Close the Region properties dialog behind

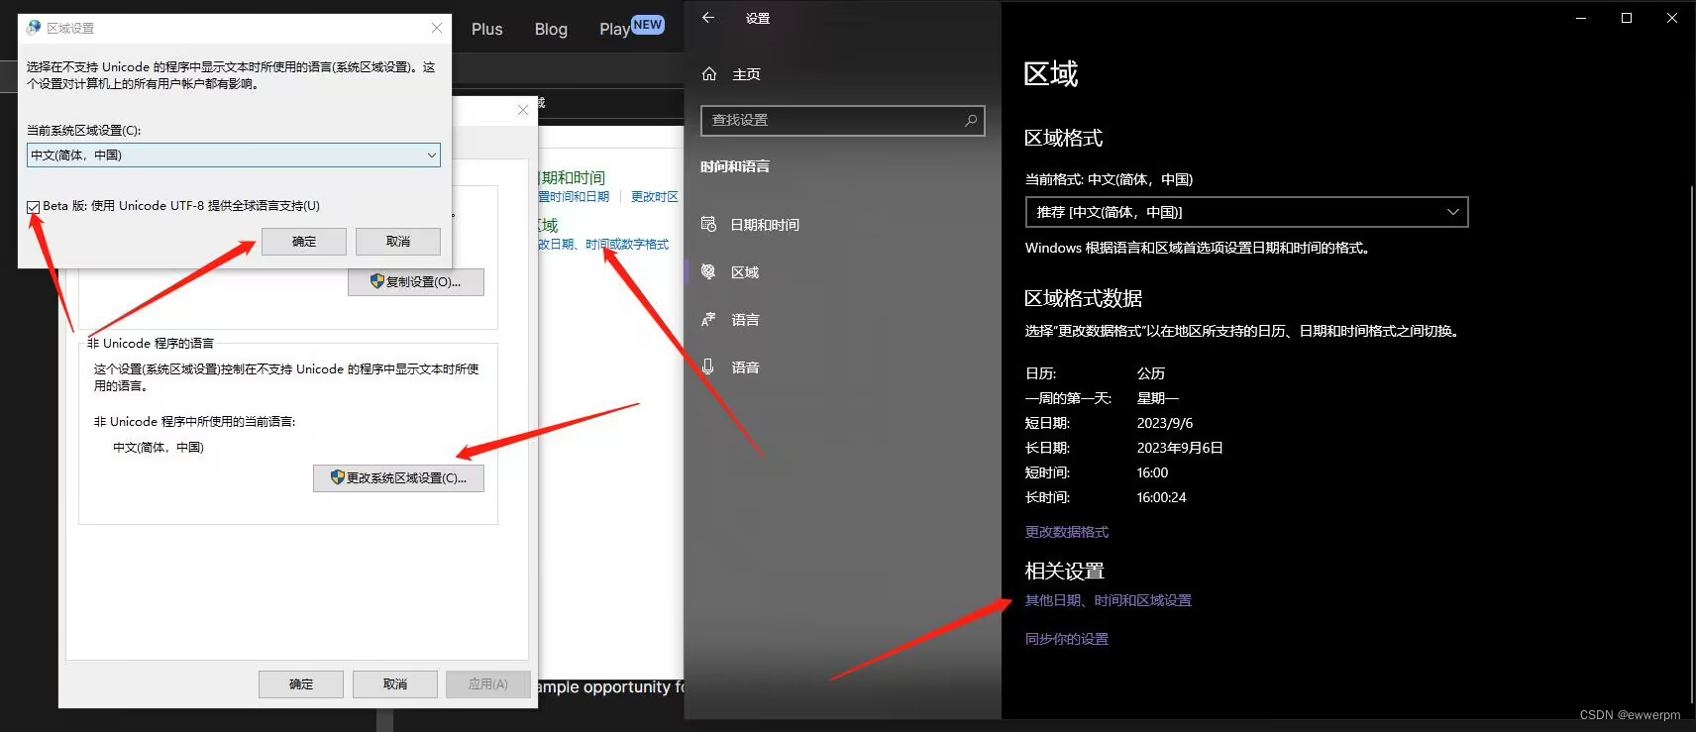click(523, 110)
